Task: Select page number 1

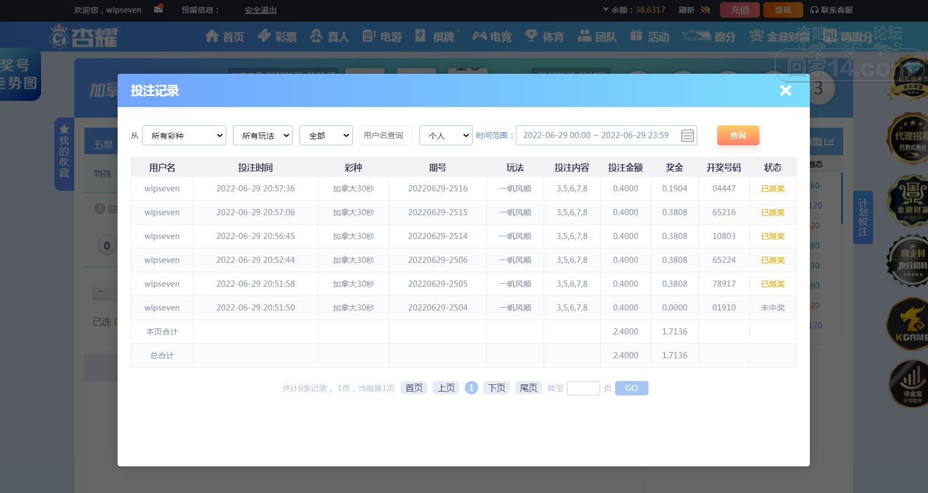Action: coord(471,388)
